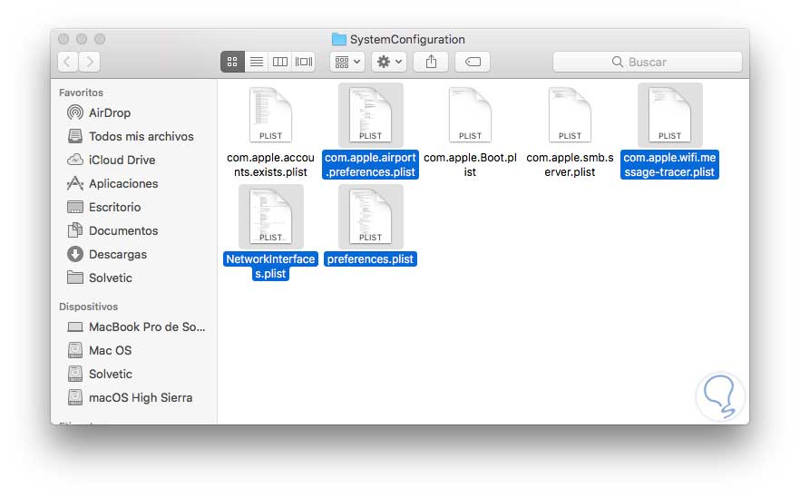Open the arrange-by grouping dropdown

347,62
